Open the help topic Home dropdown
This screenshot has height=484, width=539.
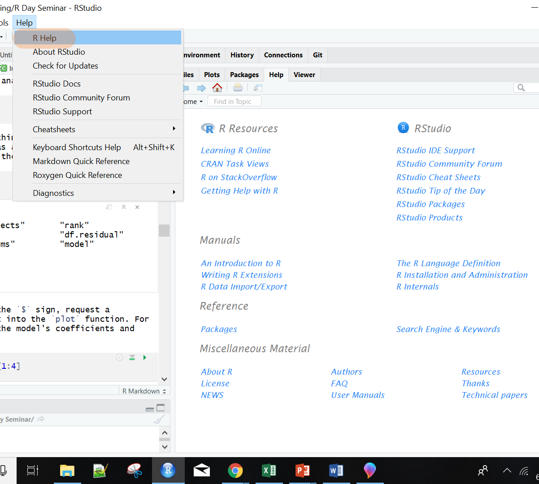point(193,102)
